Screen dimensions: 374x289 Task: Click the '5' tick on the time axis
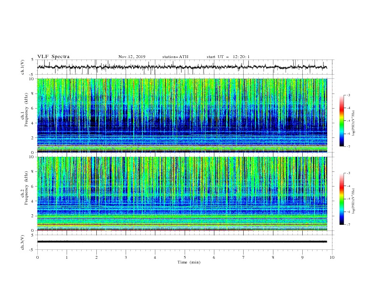(x=185, y=257)
